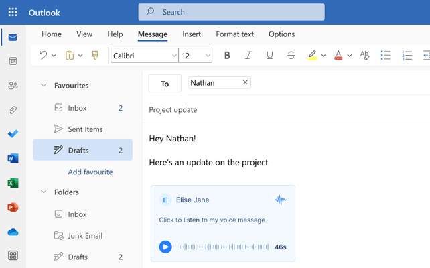Remove Nathan from recipients
This screenshot has width=430, height=268.
click(x=245, y=82)
